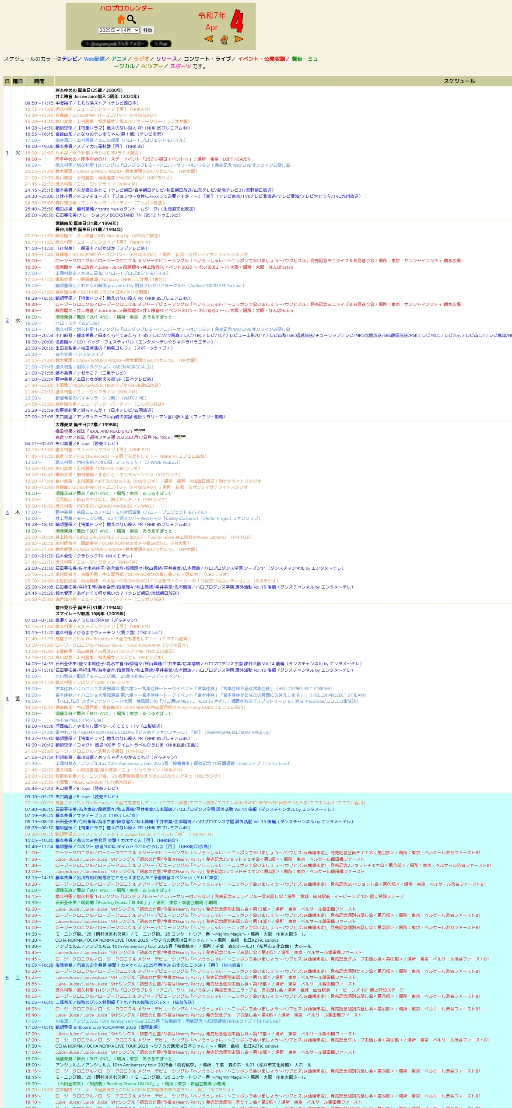
Task: Click the アニメ color legend label
Action: (119, 59)
